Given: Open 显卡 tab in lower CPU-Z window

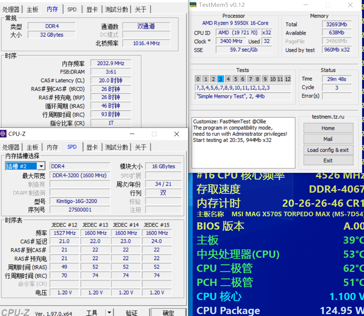Looking at the screenshot, I should pyautogui.click(x=92, y=147).
